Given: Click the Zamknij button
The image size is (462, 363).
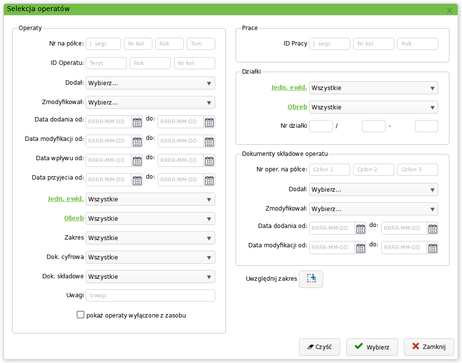Looking at the screenshot, I should (429, 347).
